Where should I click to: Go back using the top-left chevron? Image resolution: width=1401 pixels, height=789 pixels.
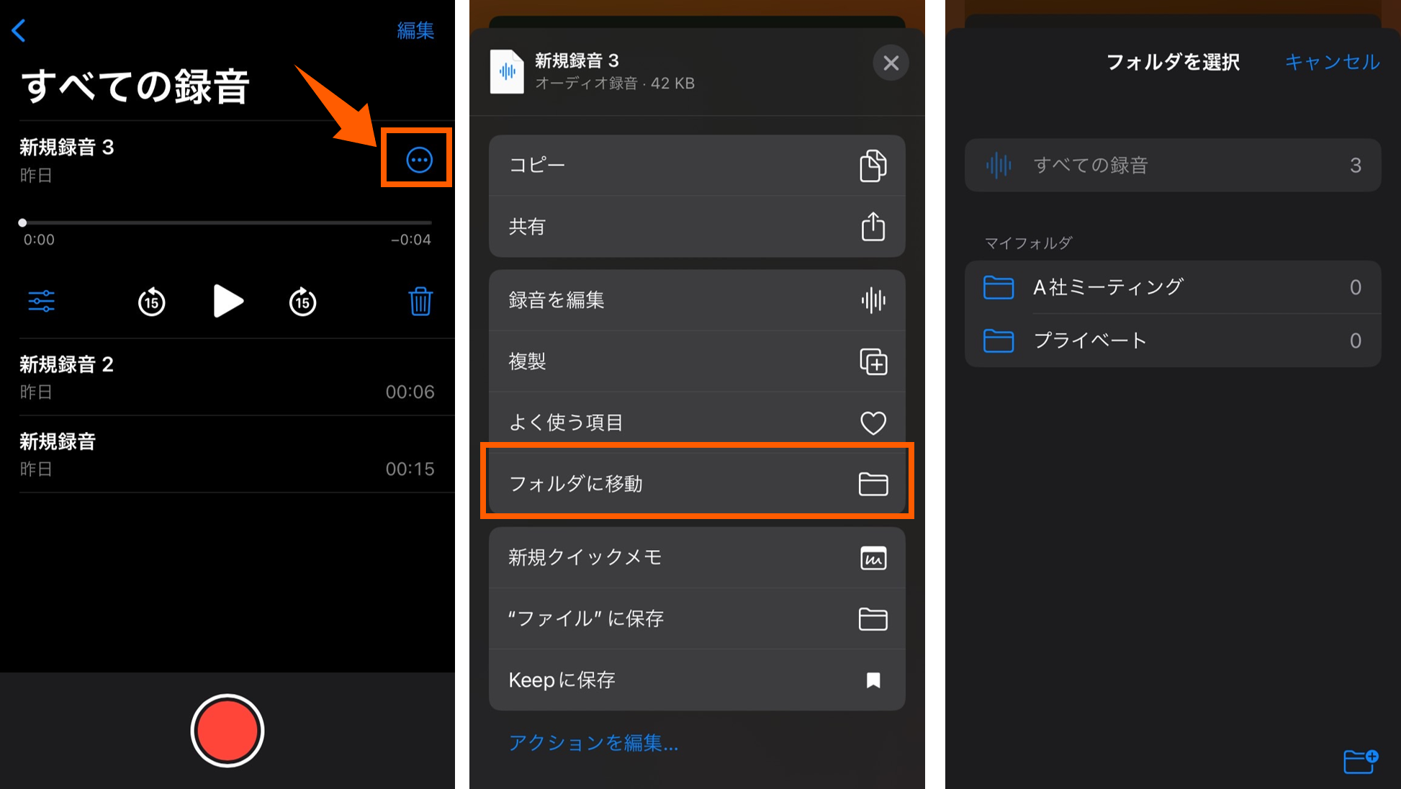19,30
